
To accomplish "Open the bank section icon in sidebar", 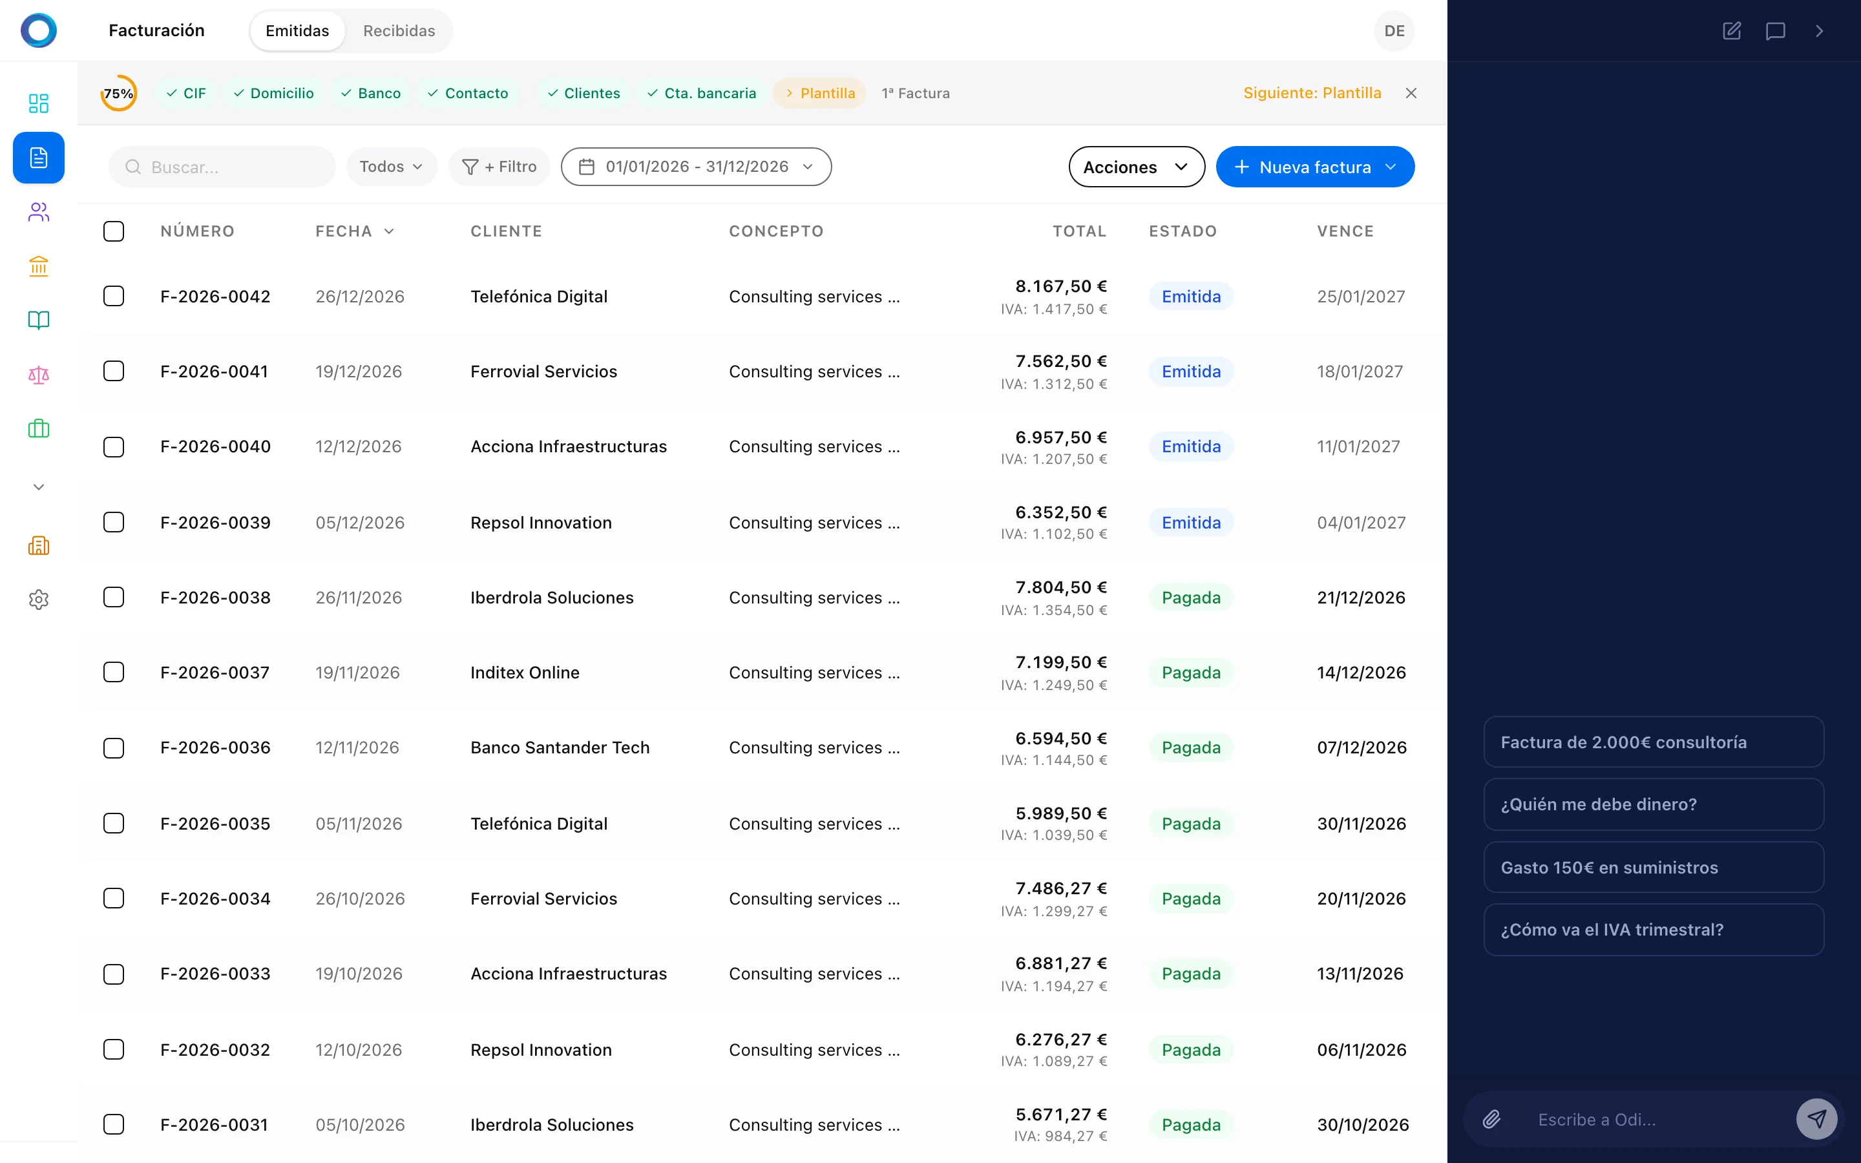I will pyautogui.click(x=37, y=266).
